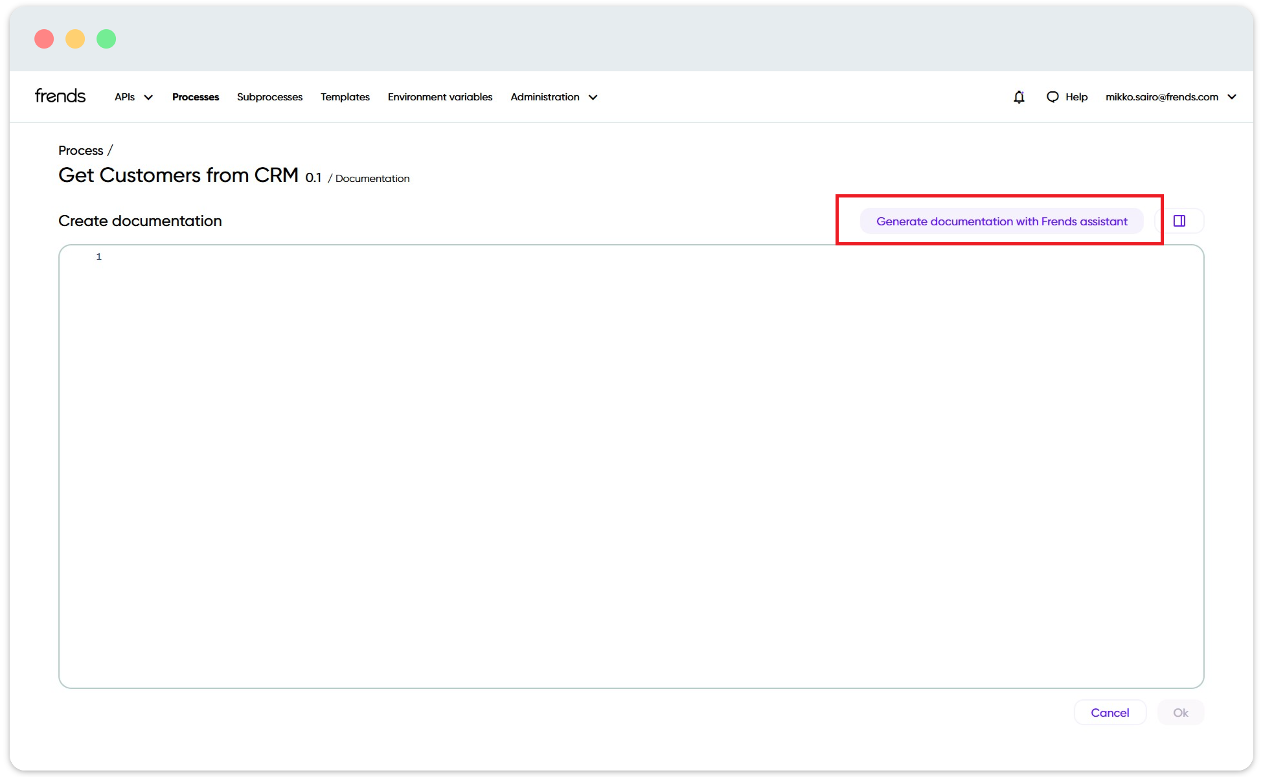Viewport: 1263px width, 777px height.
Task: Switch to the Processes section
Action: point(195,96)
